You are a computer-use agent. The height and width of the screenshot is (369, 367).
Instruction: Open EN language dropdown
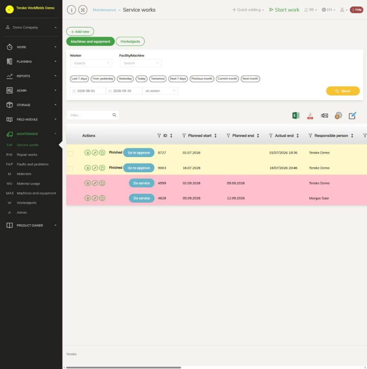[328, 10]
